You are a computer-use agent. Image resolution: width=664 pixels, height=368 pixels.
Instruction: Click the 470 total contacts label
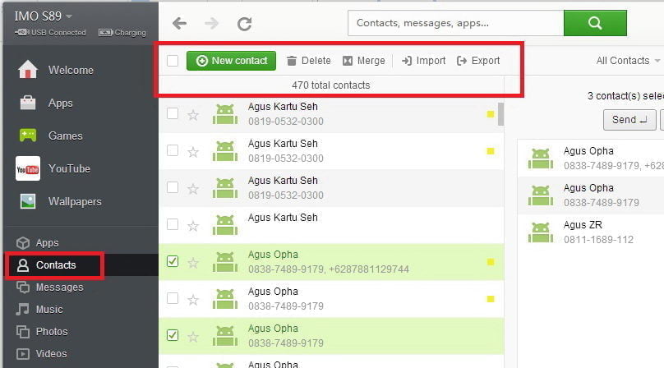pyautogui.click(x=330, y=85)
